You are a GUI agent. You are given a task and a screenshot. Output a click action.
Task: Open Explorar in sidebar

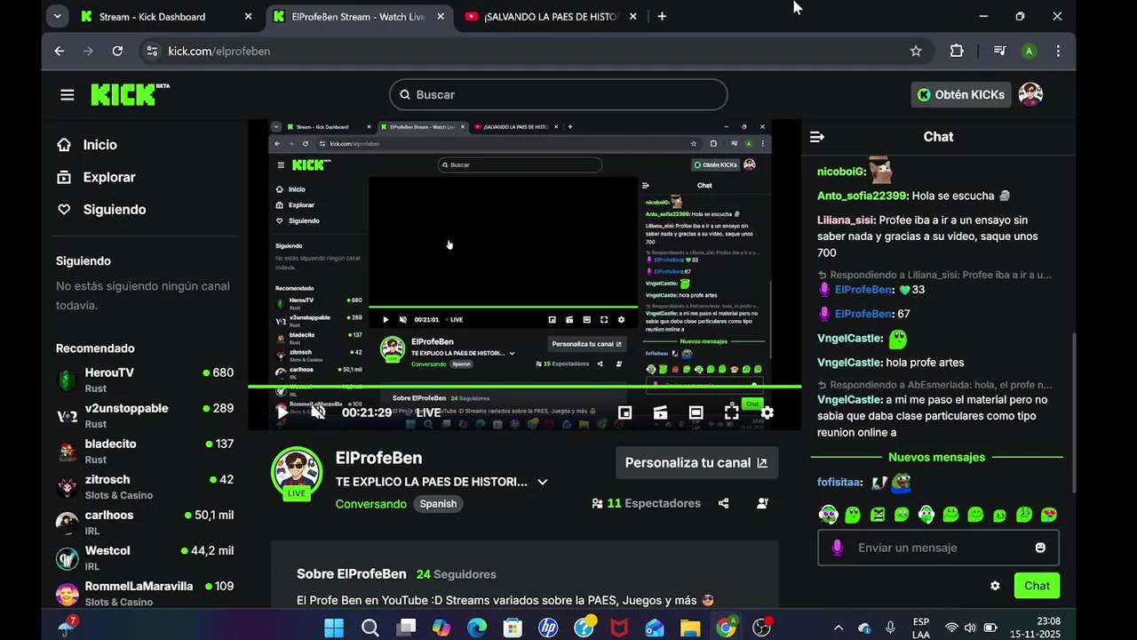click(109, 177)
